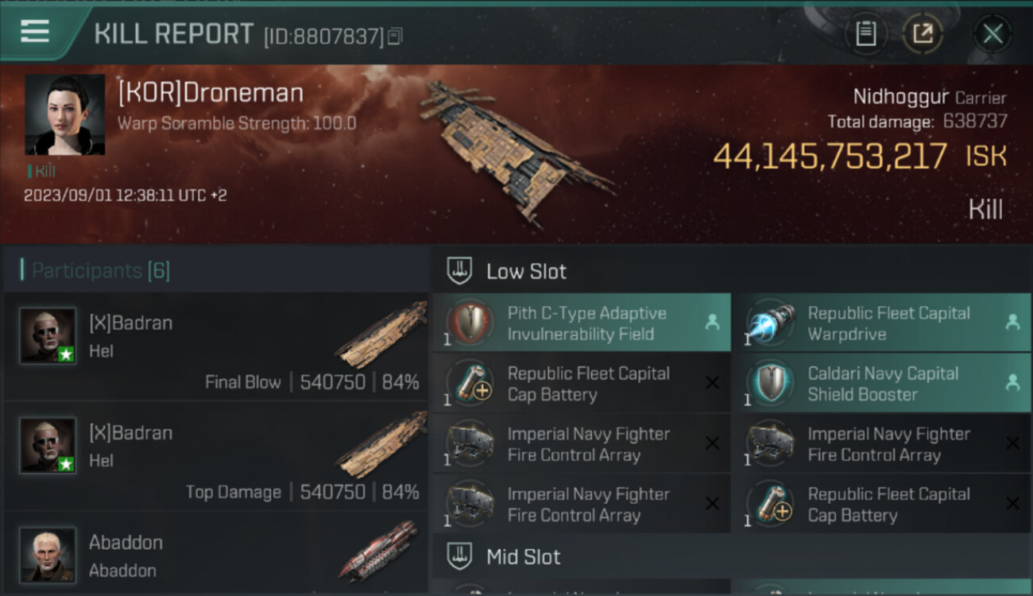Viewport: 1033px width, 596px height.
Task: View Droneman's character portrait
Action: pos(64,114)
